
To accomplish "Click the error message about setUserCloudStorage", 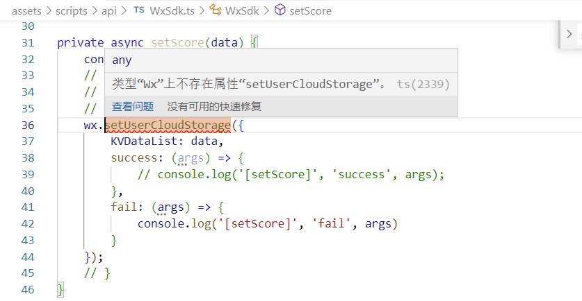I will coord(249,84).
